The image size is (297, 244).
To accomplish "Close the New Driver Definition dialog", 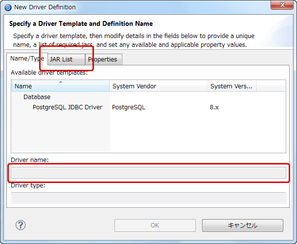I will click(x=282, y=5).
